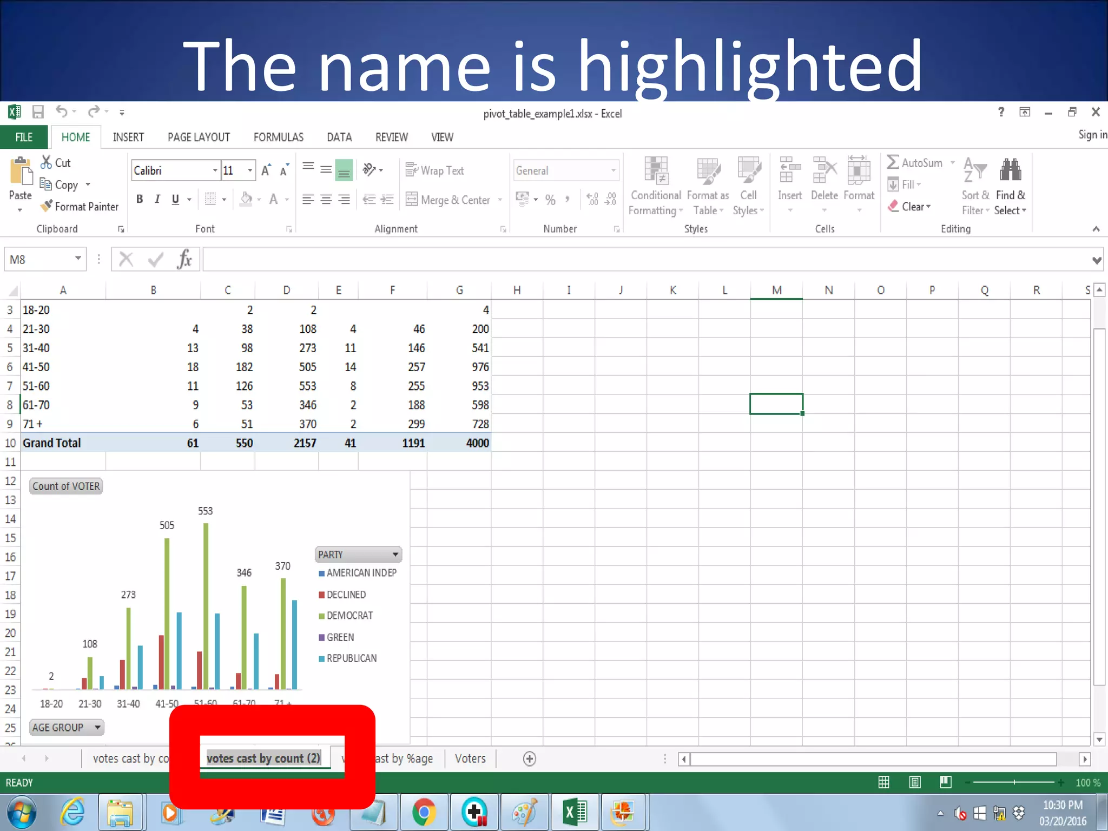Open the General number format dropdown
The image size is (1108, 831).
(x=613, y=170)
